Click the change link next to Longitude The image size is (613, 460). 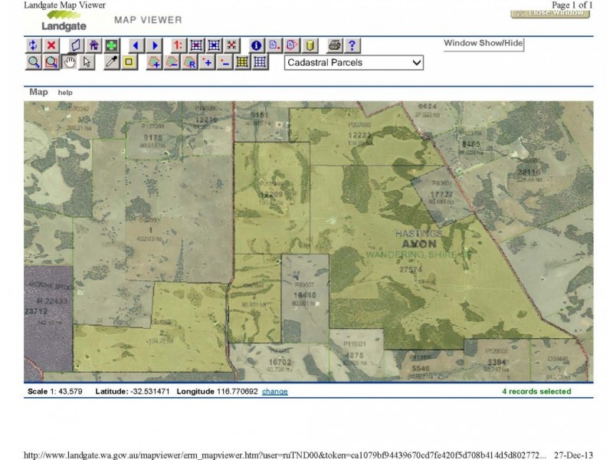pos(276,391)
